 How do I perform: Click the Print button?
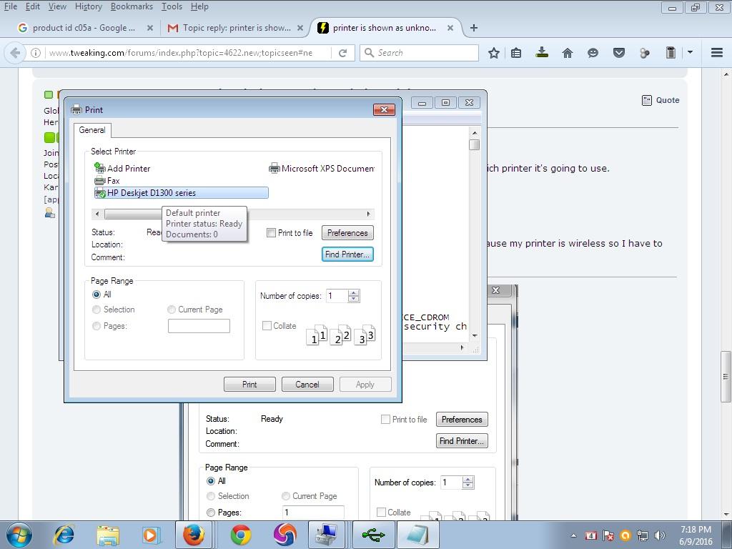249,384
